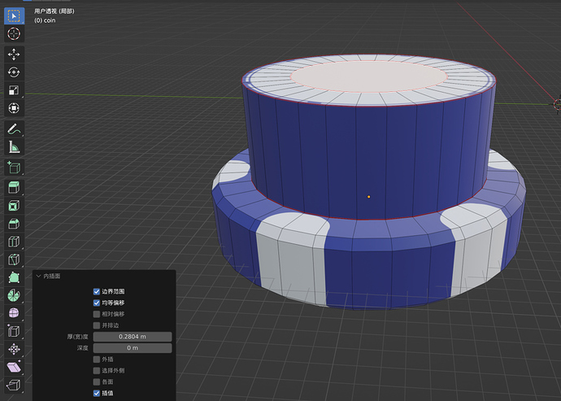Turn on the 选择外侧 option
Image resolution: width=561 pixels, height=401 pixels.
pyautogui.click(x=97, y=370)
